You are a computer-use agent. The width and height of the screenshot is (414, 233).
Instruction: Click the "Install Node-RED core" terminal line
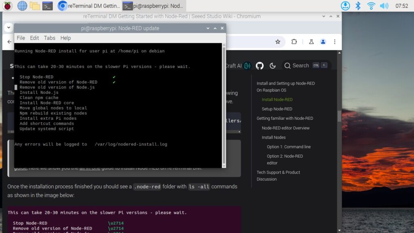point(47,103)
